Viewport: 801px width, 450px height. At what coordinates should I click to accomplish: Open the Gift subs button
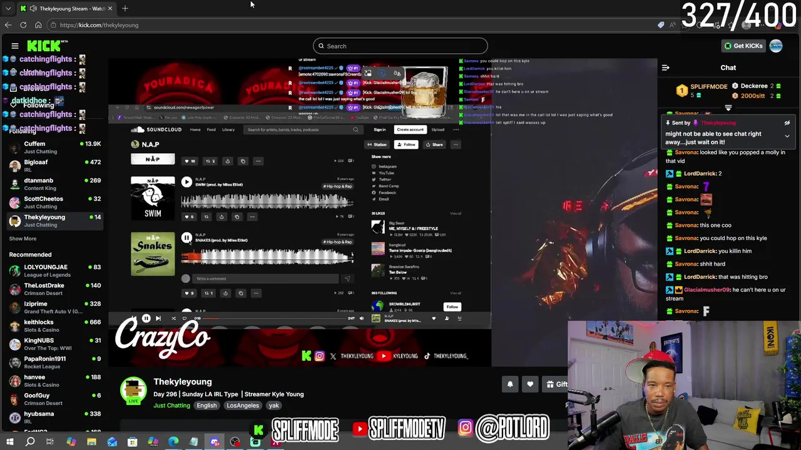pos(556,384)
